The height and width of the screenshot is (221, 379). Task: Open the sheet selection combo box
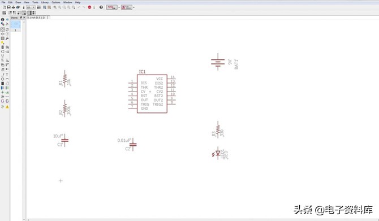click(x=31, y=7)
